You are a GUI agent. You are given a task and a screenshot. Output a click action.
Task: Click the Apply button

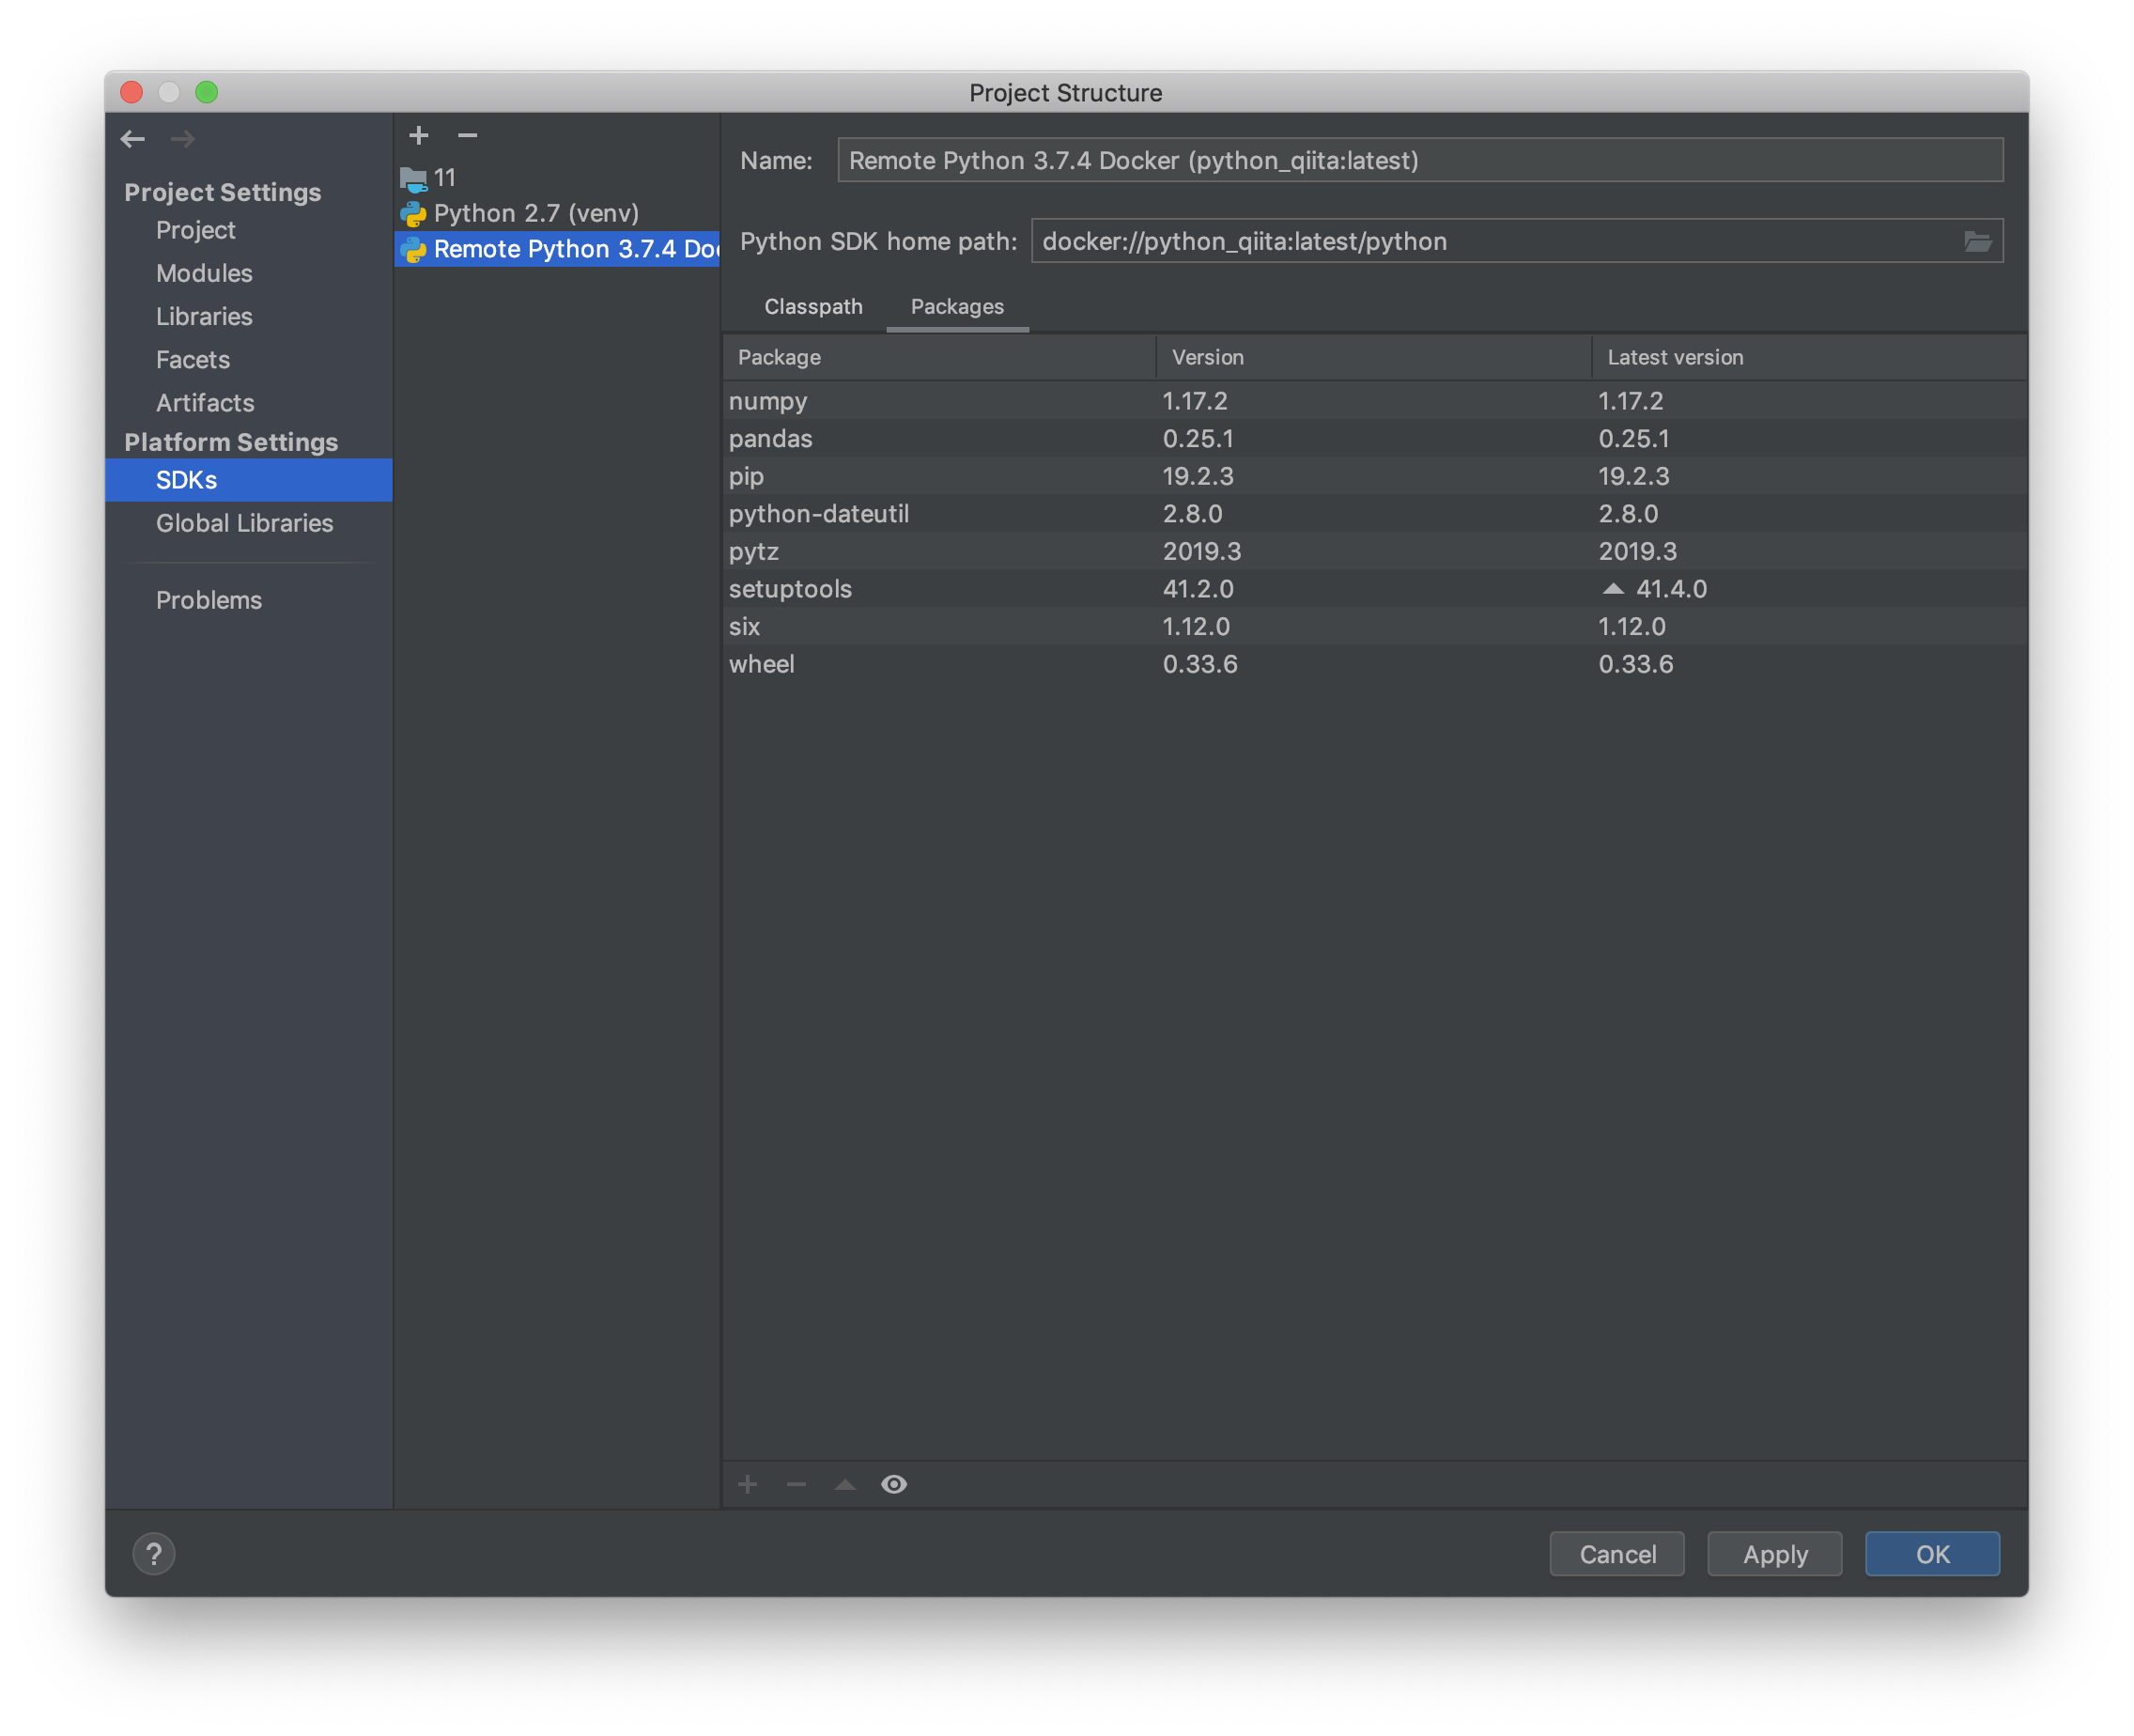pyautogui.click(x=1775, y=1554)
